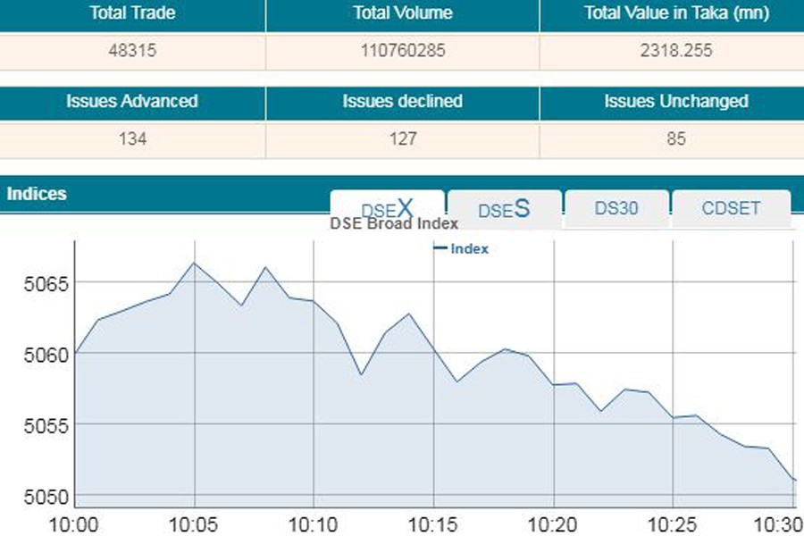Click the Total Volume header cell

click(x=402, y=13)
